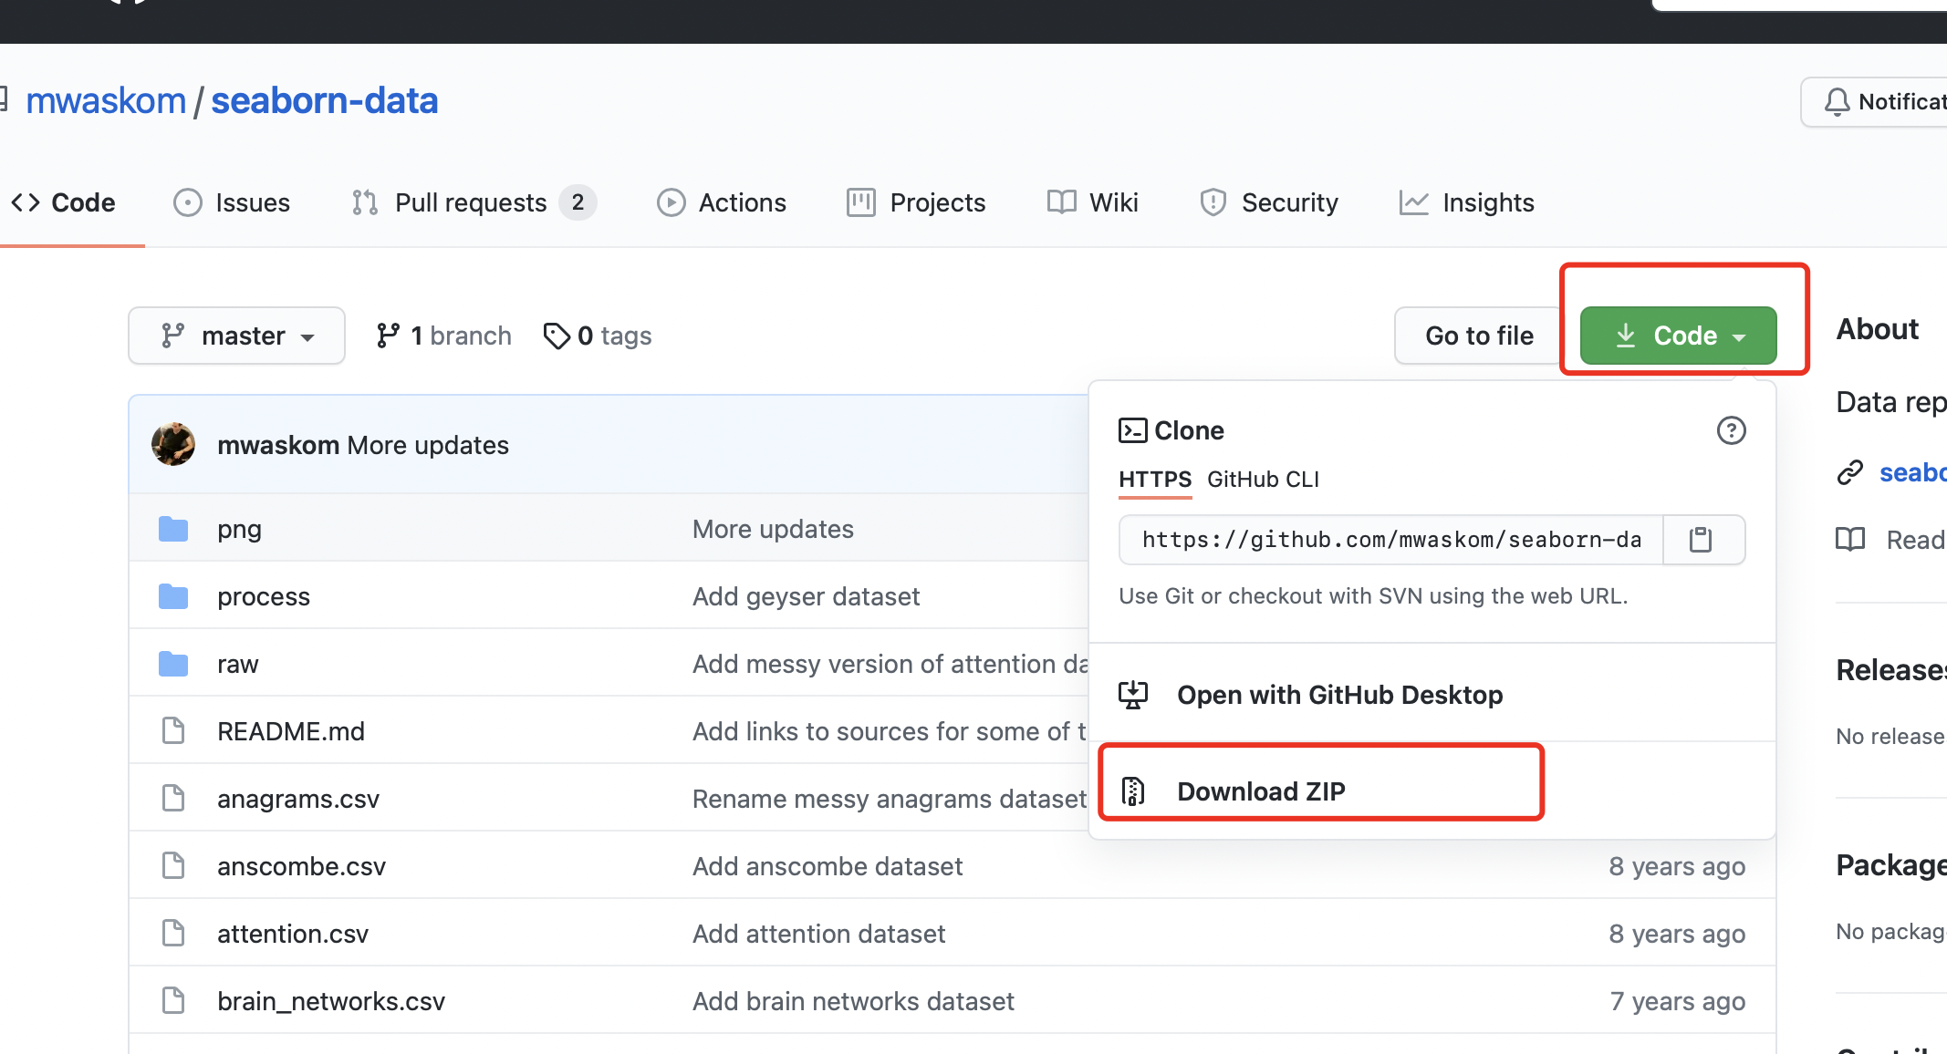1947x1054 pixels.
Task: Open the master branch dropdown
Action: (236, 336)
